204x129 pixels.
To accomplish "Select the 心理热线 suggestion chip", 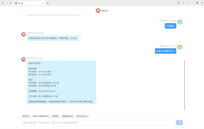I will click(x=55, y=116).
